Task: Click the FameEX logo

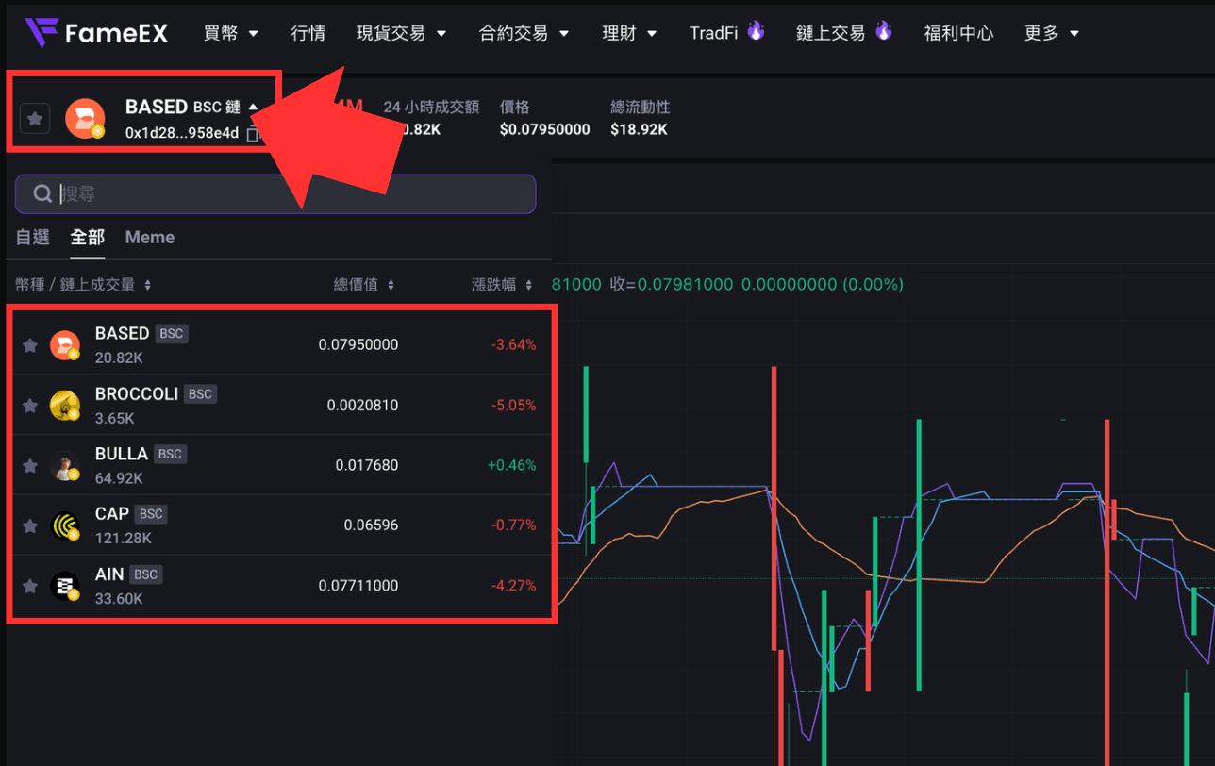Action: pos(96,33)
